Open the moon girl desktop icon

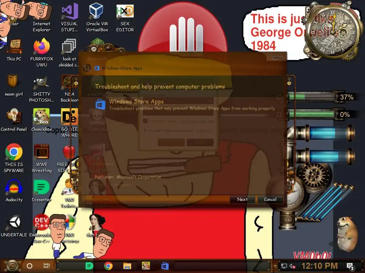click(x=14, y=85)
